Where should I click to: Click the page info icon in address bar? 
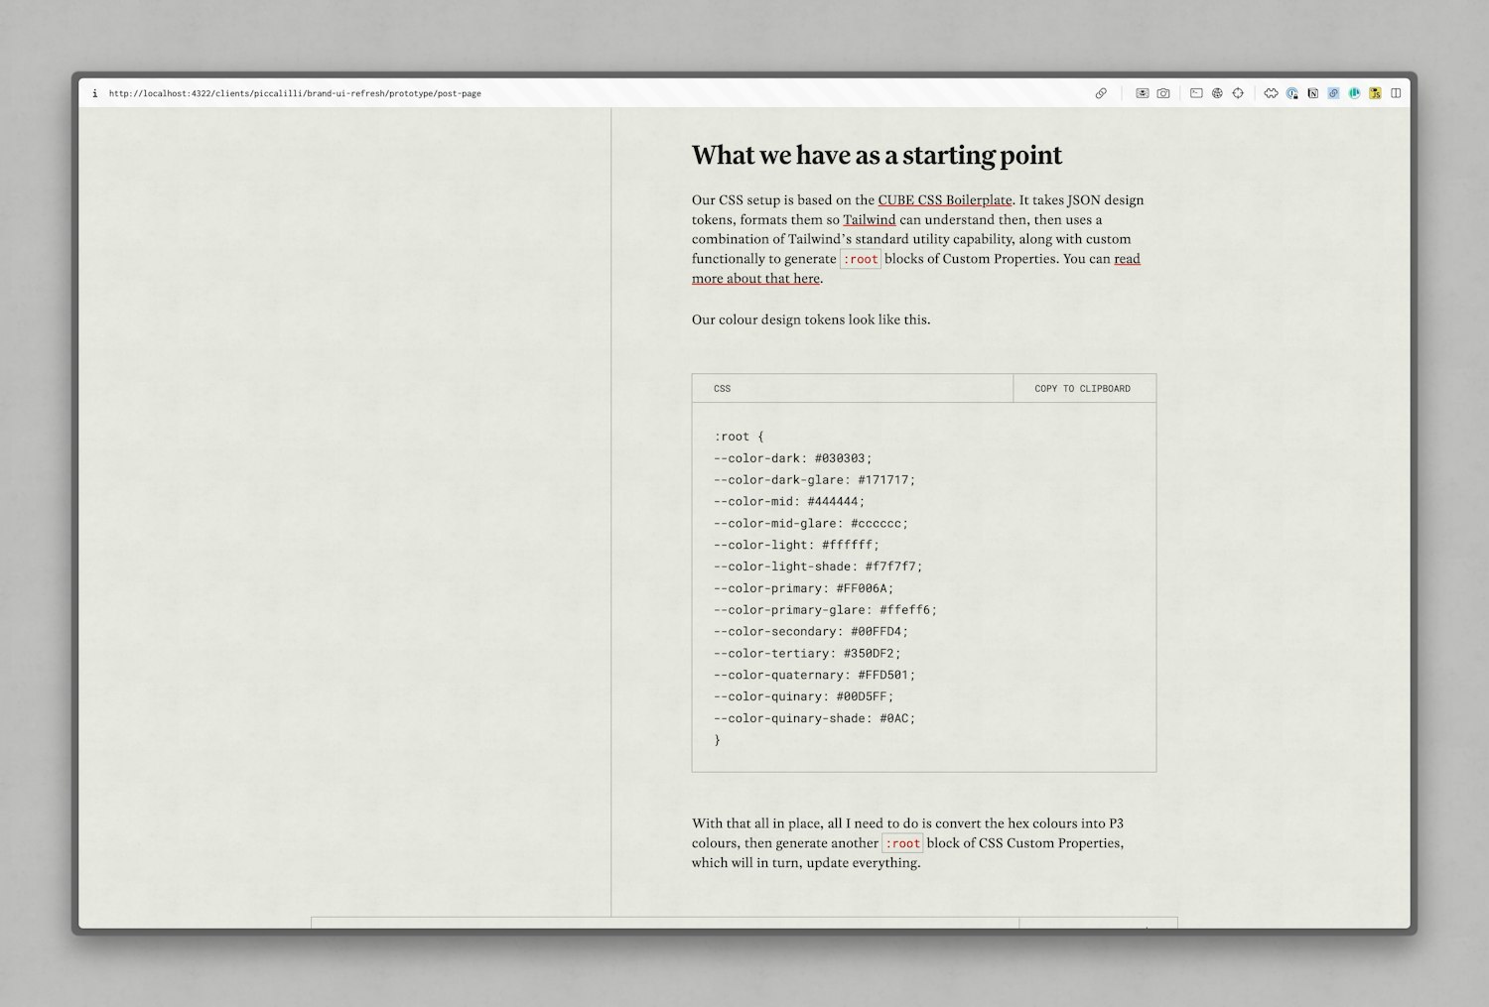pyautogui.click(x=95, y=92)
